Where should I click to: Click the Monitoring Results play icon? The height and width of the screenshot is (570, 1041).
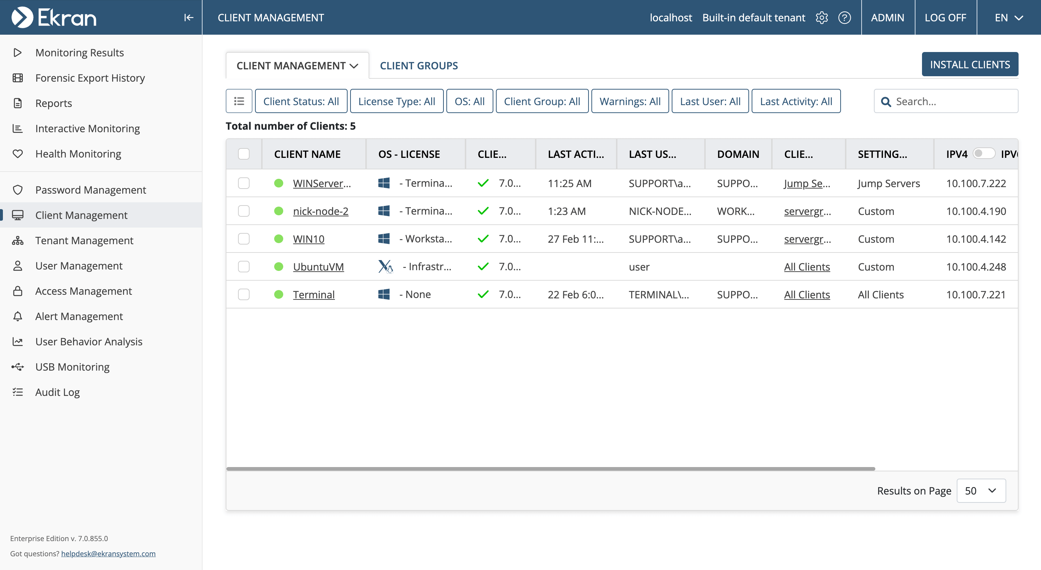tap(17, 52)
